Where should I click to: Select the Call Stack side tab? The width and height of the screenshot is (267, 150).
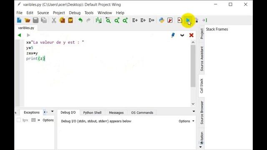tap(202, 86)
